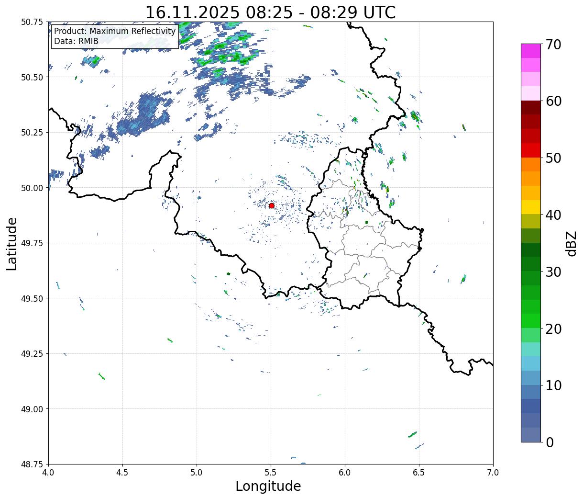Click latitude tick label '50.25'
This screenshot has width=583, height=498.
point(32,133)
